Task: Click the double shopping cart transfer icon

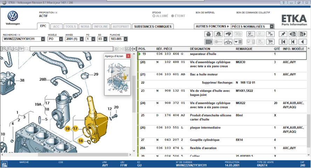Action: [x=270, y=34]
